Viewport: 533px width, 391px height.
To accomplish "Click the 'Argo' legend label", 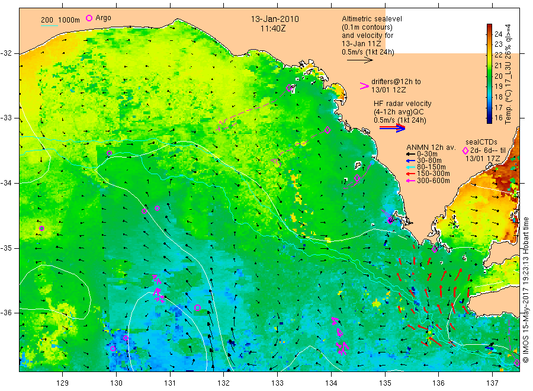I will coord(103,18).
